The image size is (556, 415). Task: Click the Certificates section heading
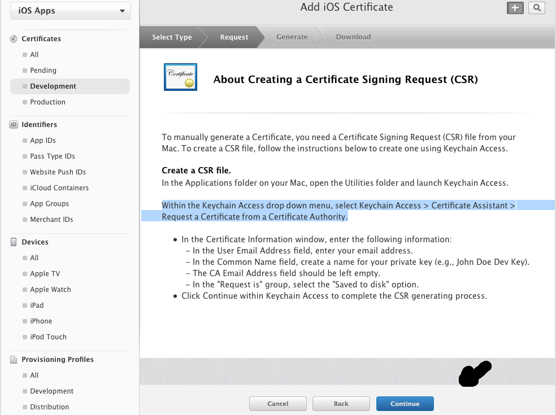41,38
